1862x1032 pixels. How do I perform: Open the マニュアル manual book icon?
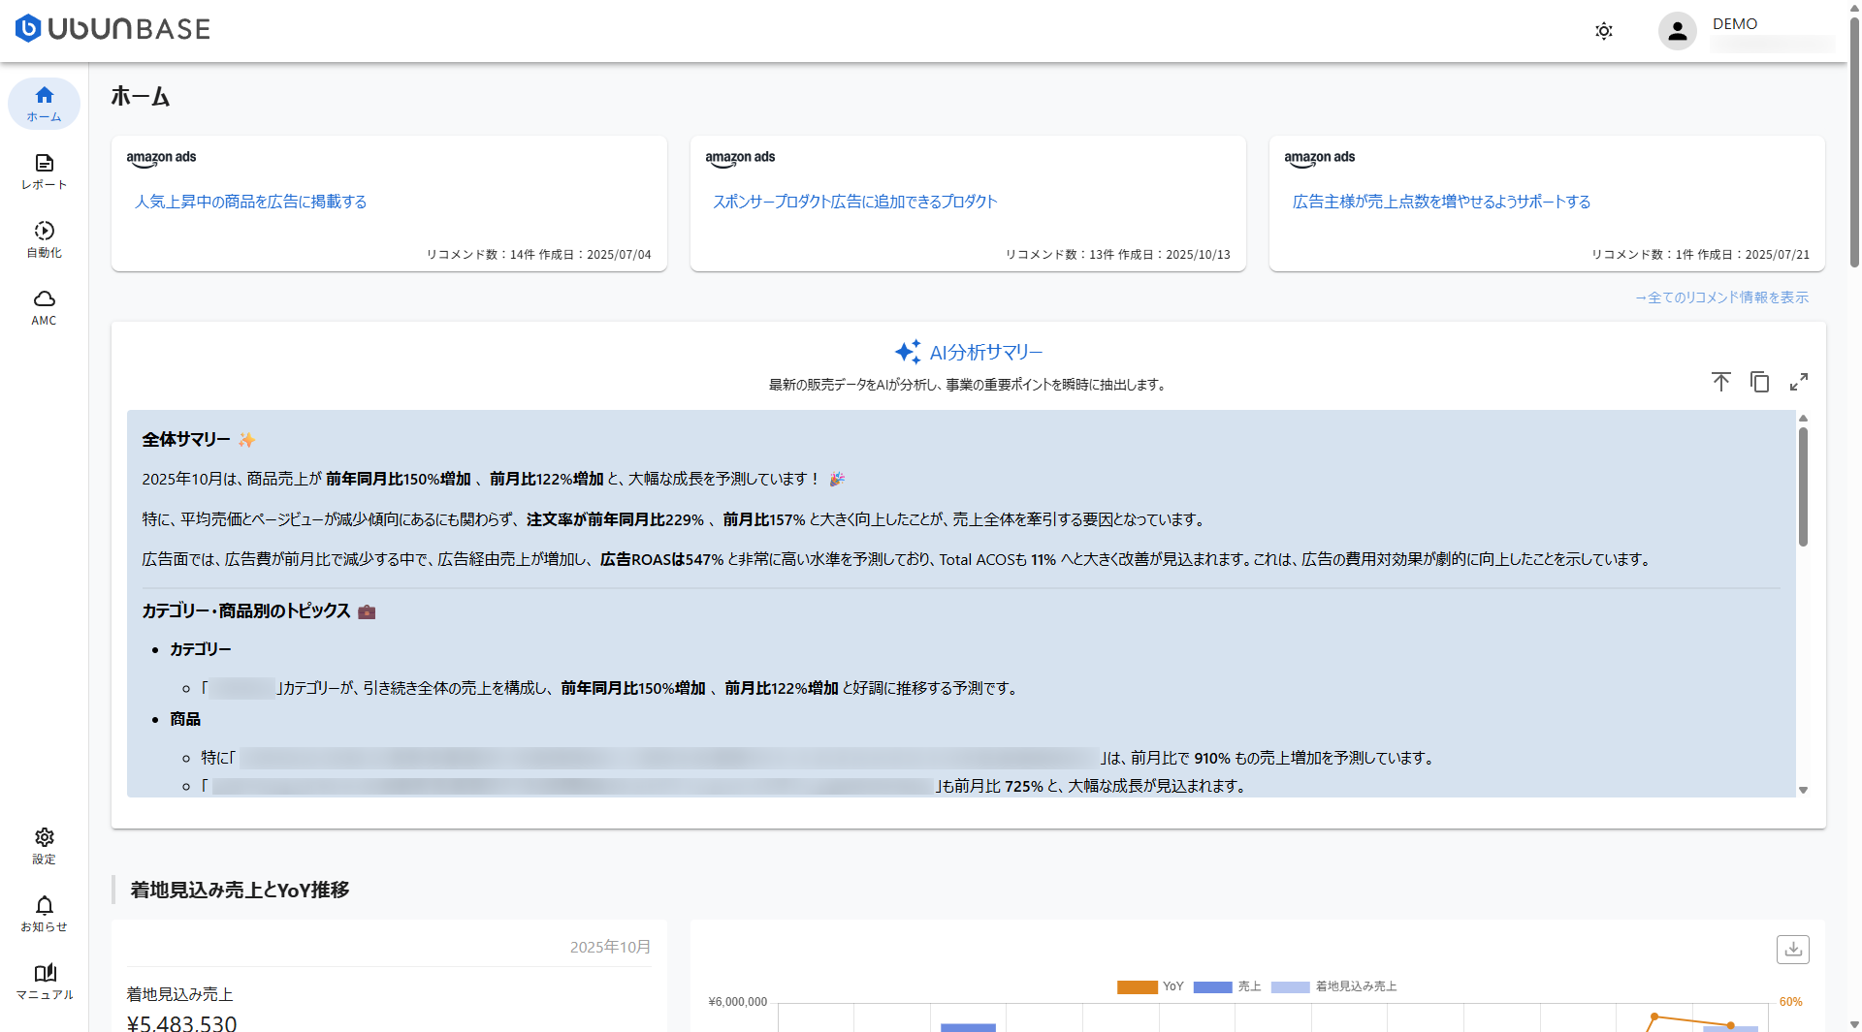pyautogui.click(x=44, y=982)
